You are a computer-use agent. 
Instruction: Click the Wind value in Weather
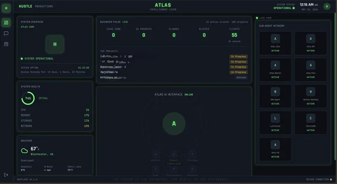point(47,170)
